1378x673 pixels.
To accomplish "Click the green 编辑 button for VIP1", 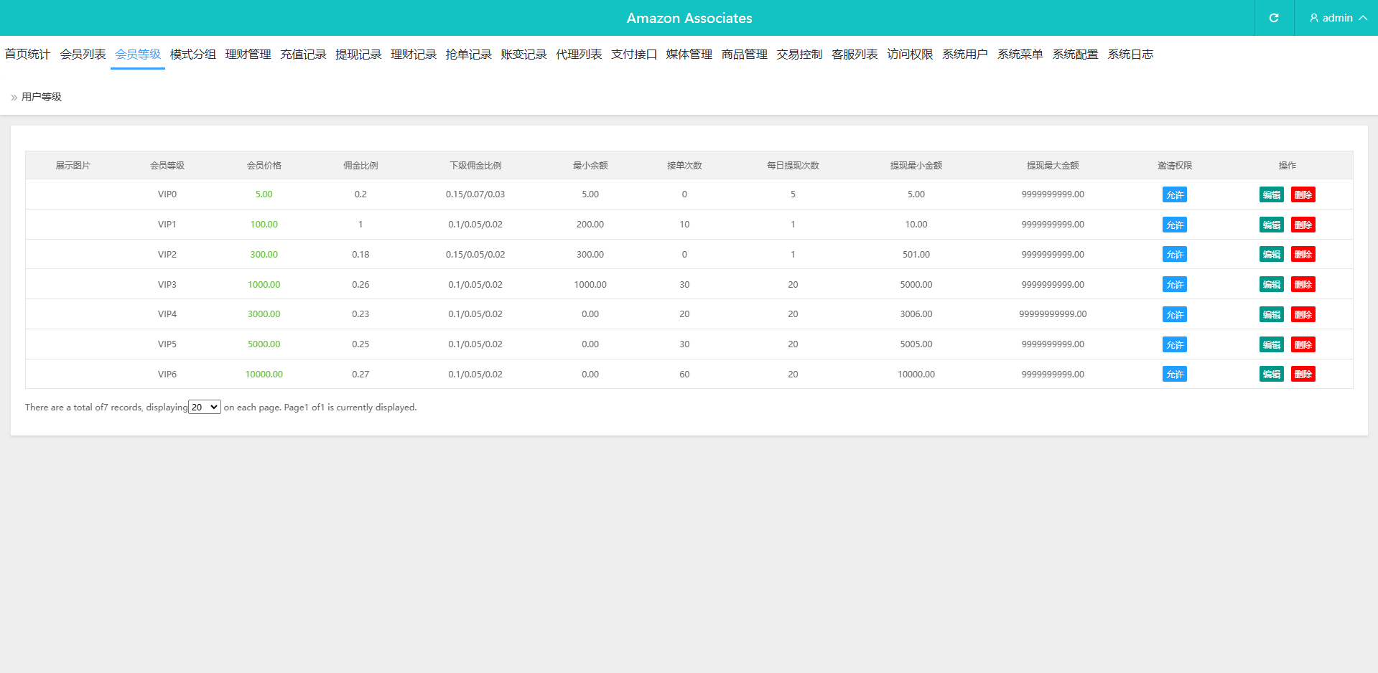I will pyautogui.click(x=1271, y=225).
